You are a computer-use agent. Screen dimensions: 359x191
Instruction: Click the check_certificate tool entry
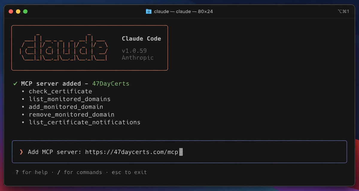[x=60, y=91]
